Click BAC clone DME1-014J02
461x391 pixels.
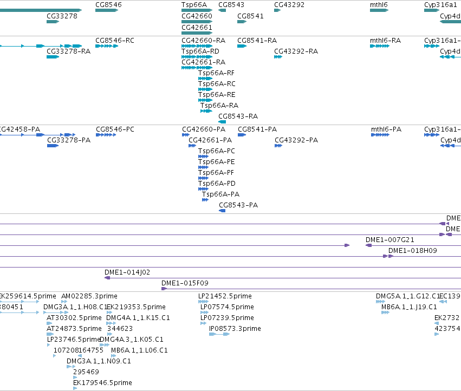[127, 272]
